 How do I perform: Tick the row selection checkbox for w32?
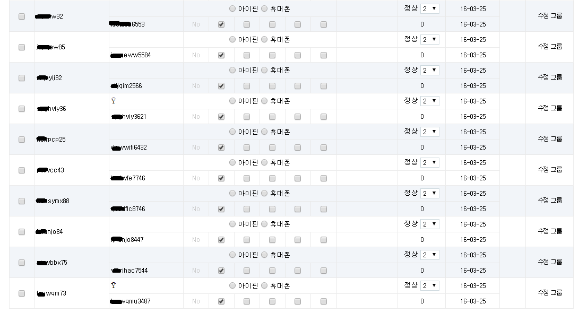[x=22, y=16]
